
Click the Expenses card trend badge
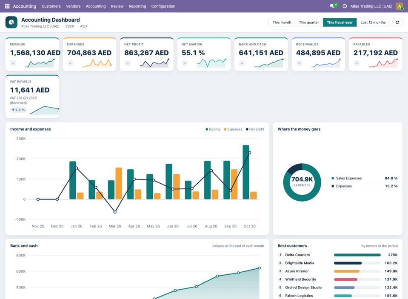[70, 63]
